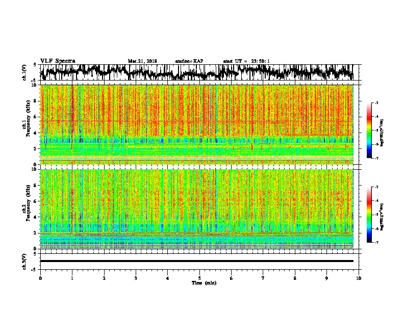This screenshot has height=312, width=404.
Task: Click the "VLF Spectra" plot title
Action: (x=58, y=61)
